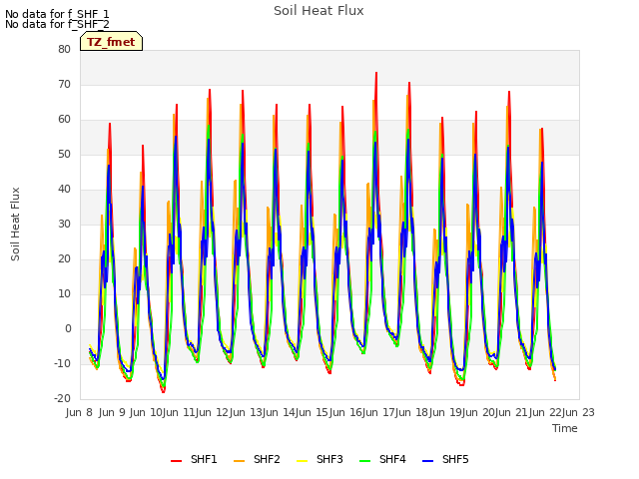The width and height of the screenshot is (639, 479).
Task: Click the Jun 8 x-axis label
Action: (x=79, y=412)
